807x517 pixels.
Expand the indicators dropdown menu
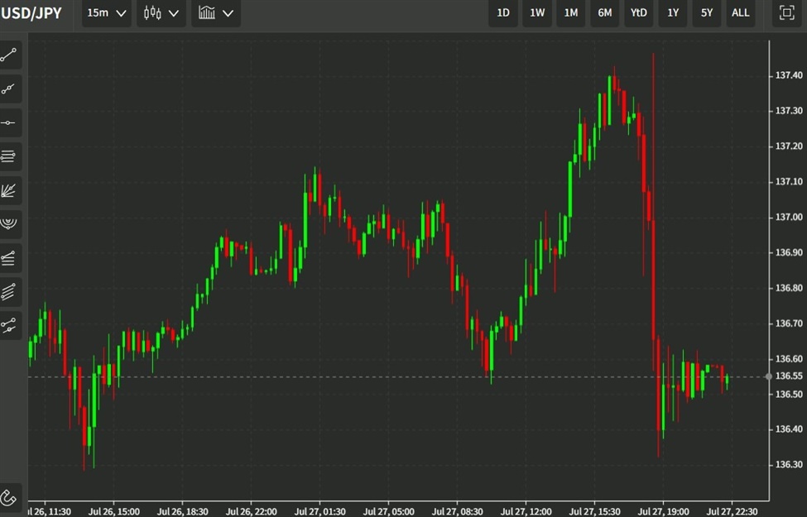click(x=215, y=13)
